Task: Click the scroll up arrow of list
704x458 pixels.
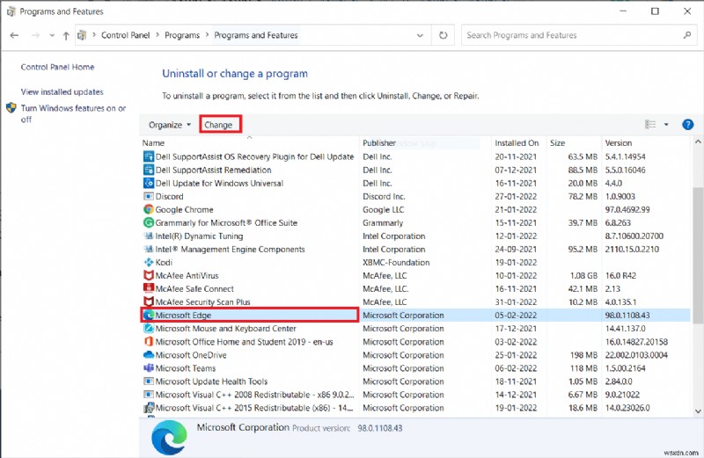Action: pos(697,142)
